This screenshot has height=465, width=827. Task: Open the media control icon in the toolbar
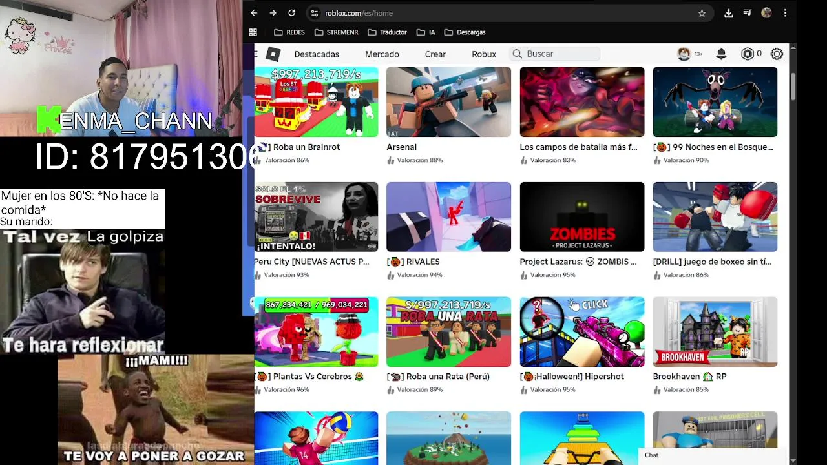[747, 13]
